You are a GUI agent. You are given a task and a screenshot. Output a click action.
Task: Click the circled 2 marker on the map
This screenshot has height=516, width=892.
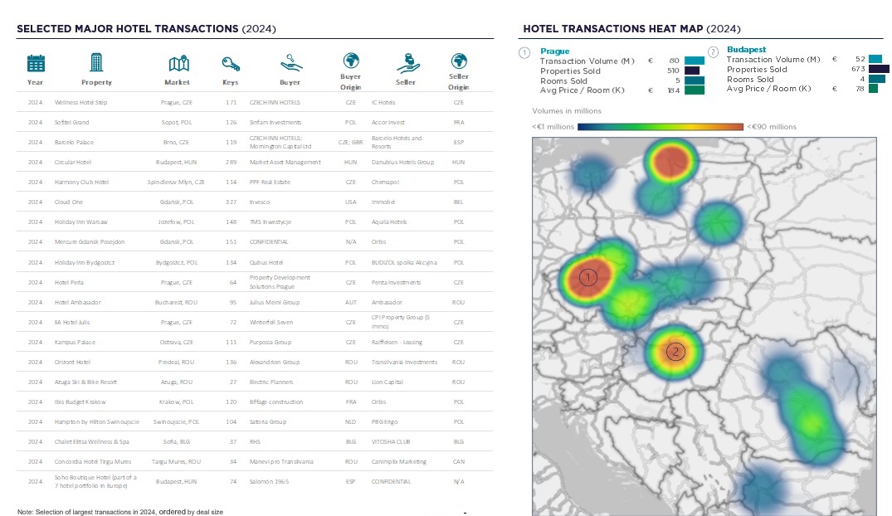675,352
